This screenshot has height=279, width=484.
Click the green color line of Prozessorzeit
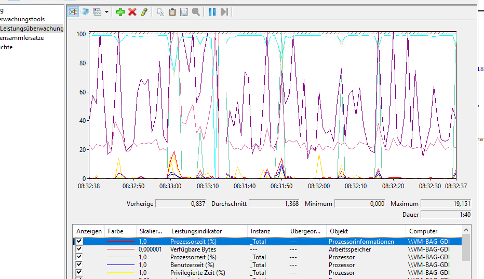click(120, 257)
